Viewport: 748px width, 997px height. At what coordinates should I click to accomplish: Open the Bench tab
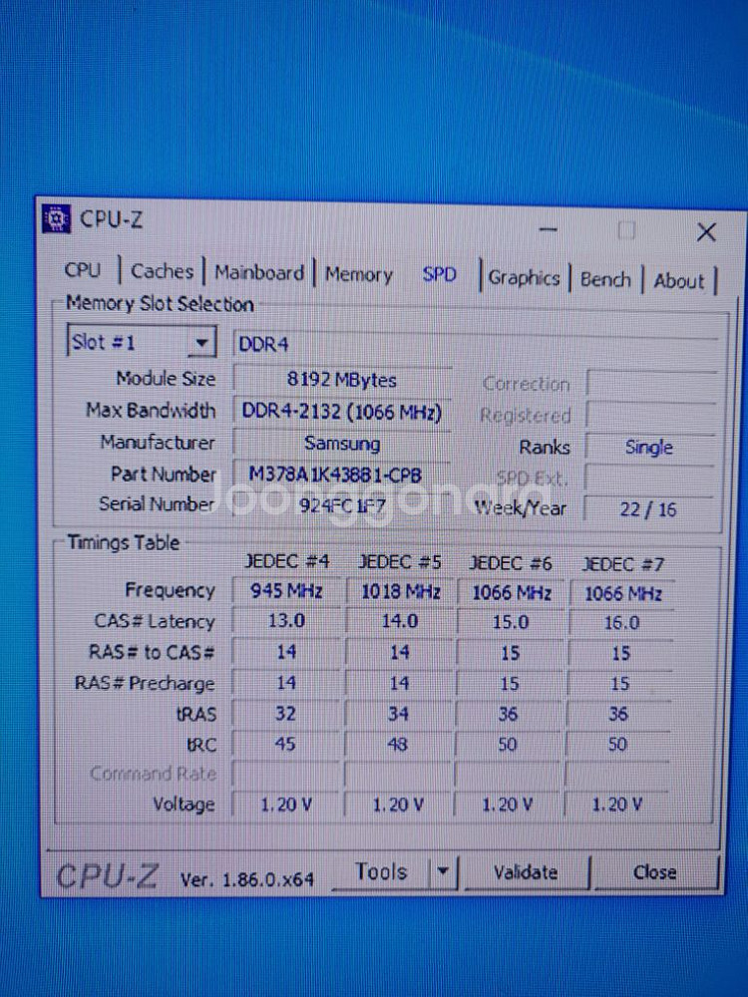click(605, 280)
